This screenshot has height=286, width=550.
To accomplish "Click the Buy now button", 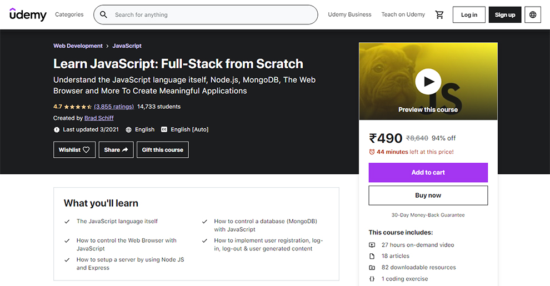I will [428, 195].
